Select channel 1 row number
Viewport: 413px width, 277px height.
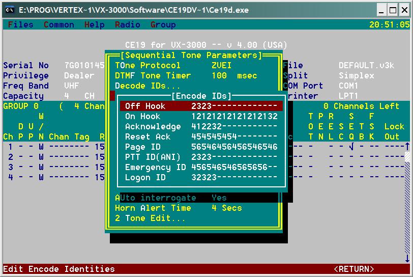click(10, 147)
